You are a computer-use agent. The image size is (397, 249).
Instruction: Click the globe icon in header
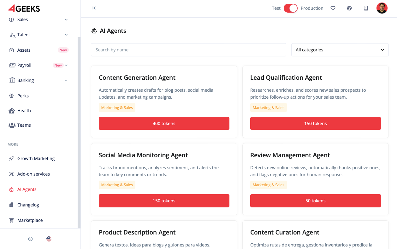(x=349, y=8)
